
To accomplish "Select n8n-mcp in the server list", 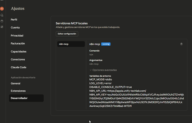I will [71, 44].
